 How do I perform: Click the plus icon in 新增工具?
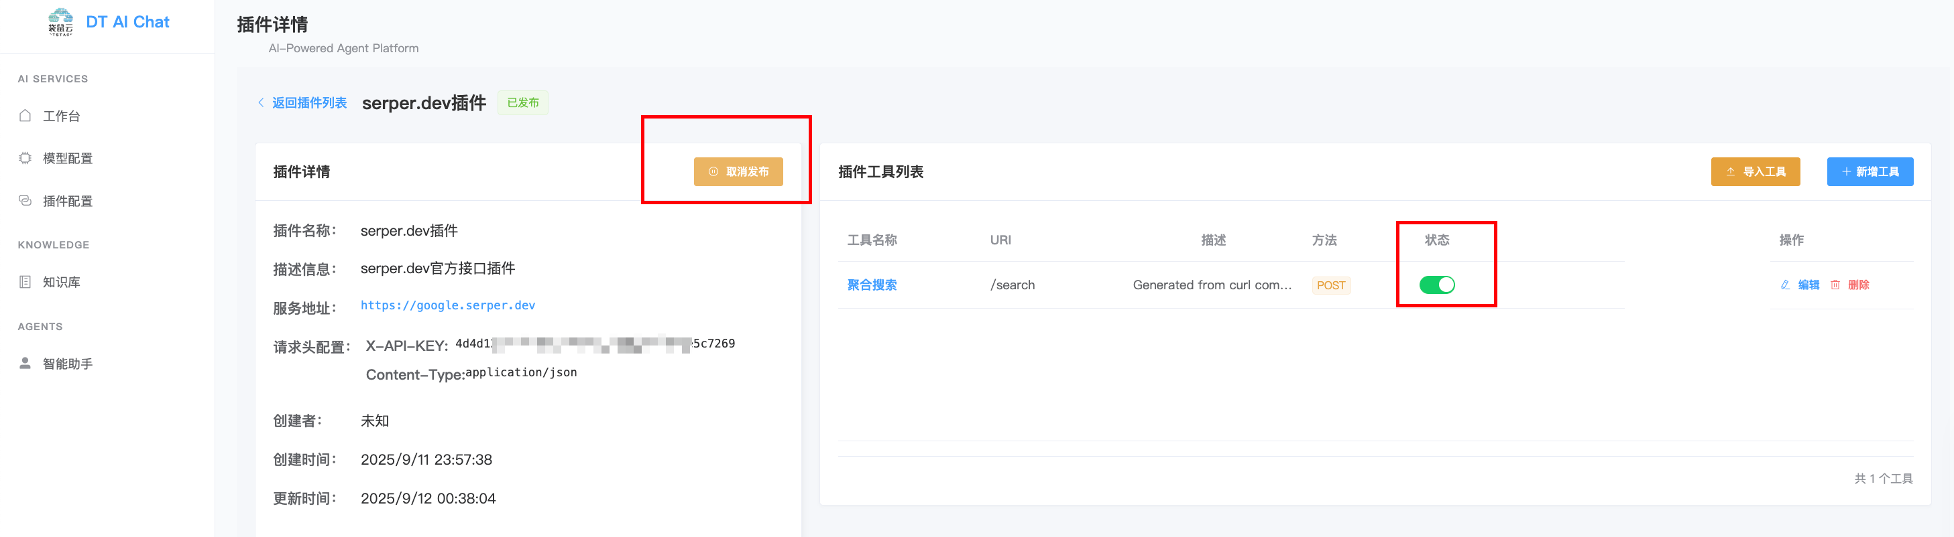click(1846, 172)
